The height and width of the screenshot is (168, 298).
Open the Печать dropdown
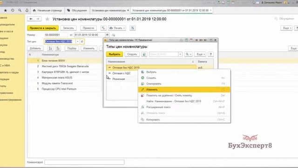[x=117, y=28]
